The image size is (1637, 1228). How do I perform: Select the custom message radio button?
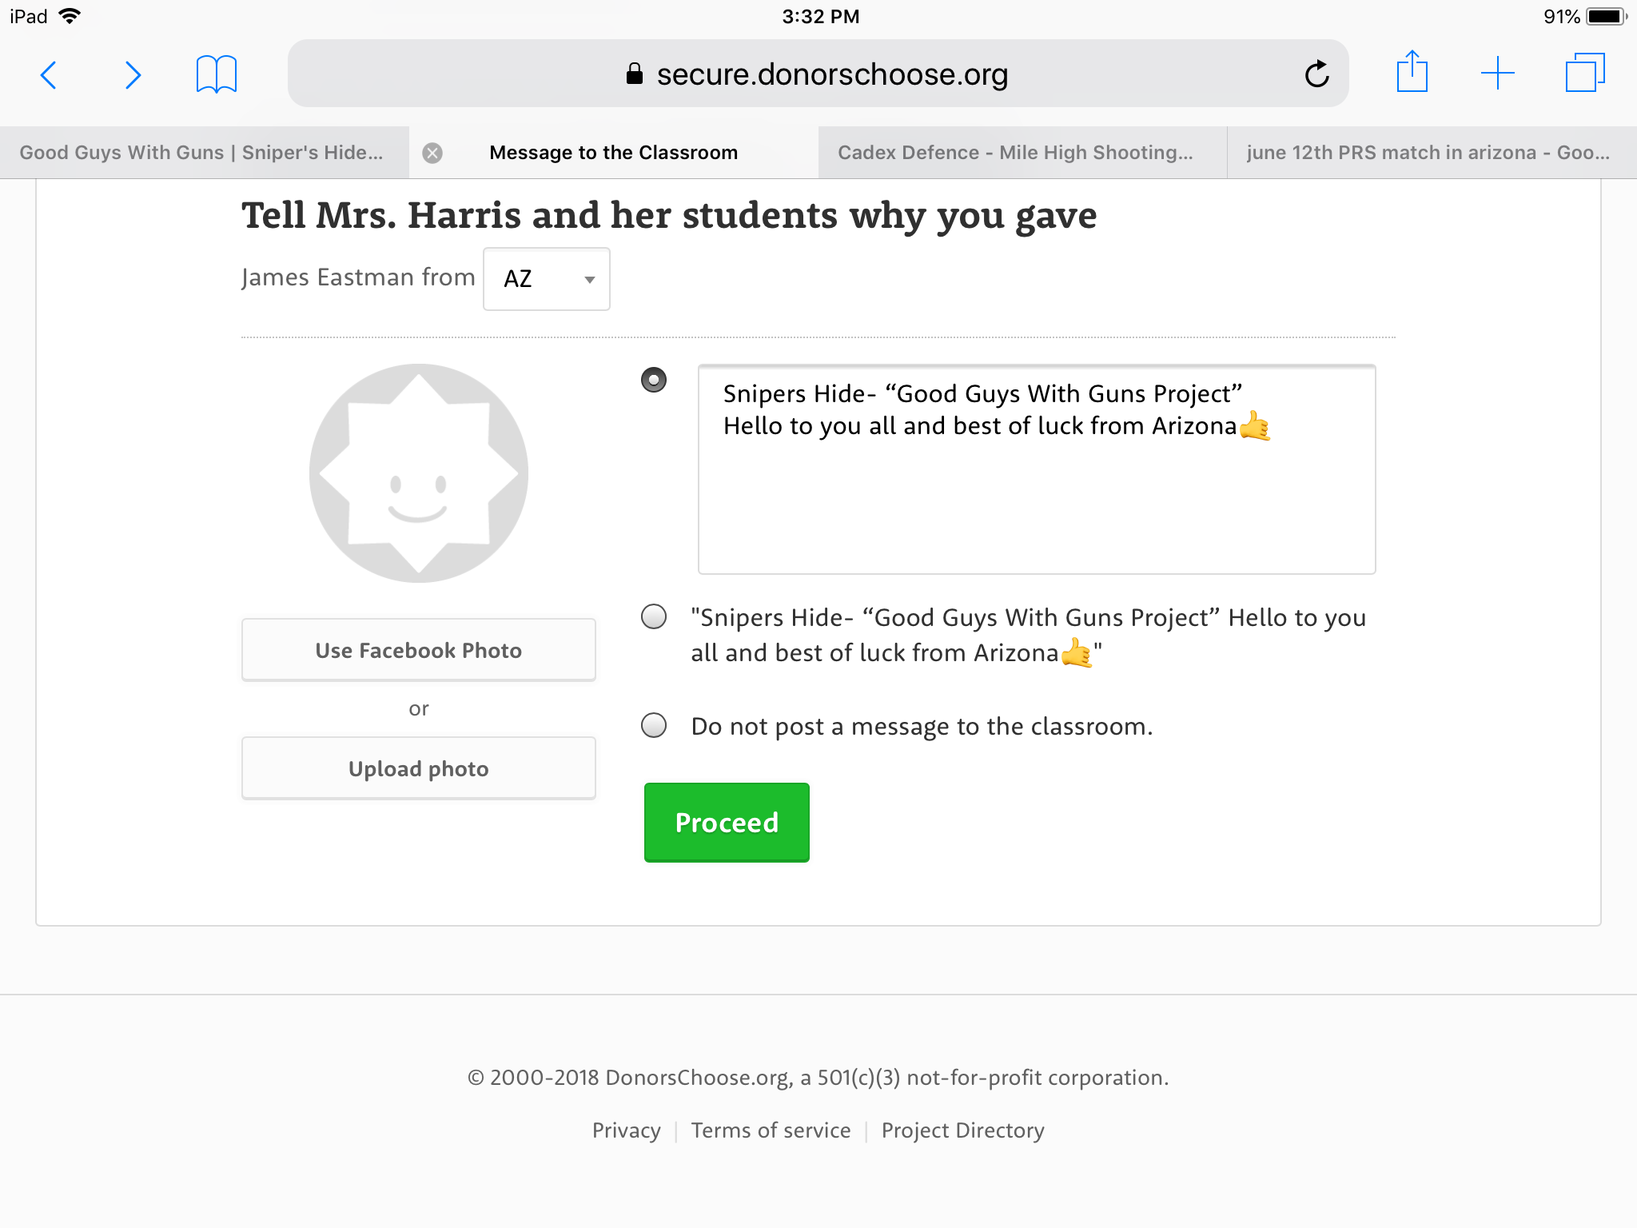click(654, 380)
